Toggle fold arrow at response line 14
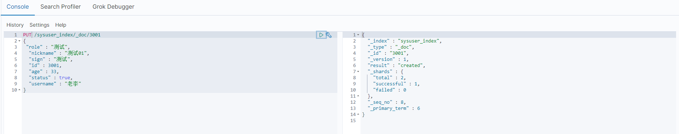The width and height of the screenshot is (679, 134). 358,115
